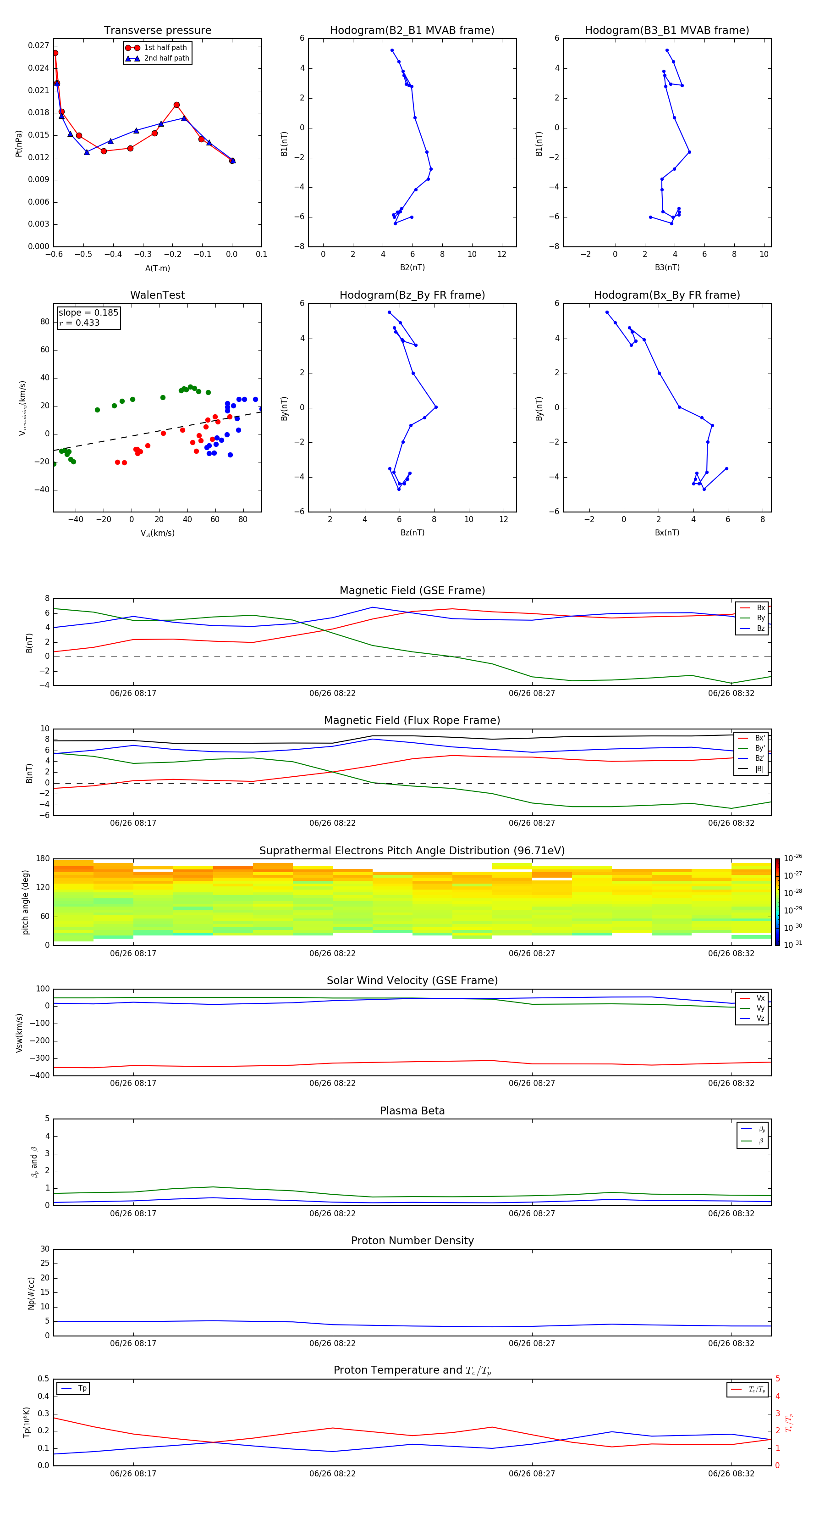Image resolution: width=825 pixels, height=1514 pixels.
Task: Select the 'Vy' legend entry
Action: coord(752,1008)
